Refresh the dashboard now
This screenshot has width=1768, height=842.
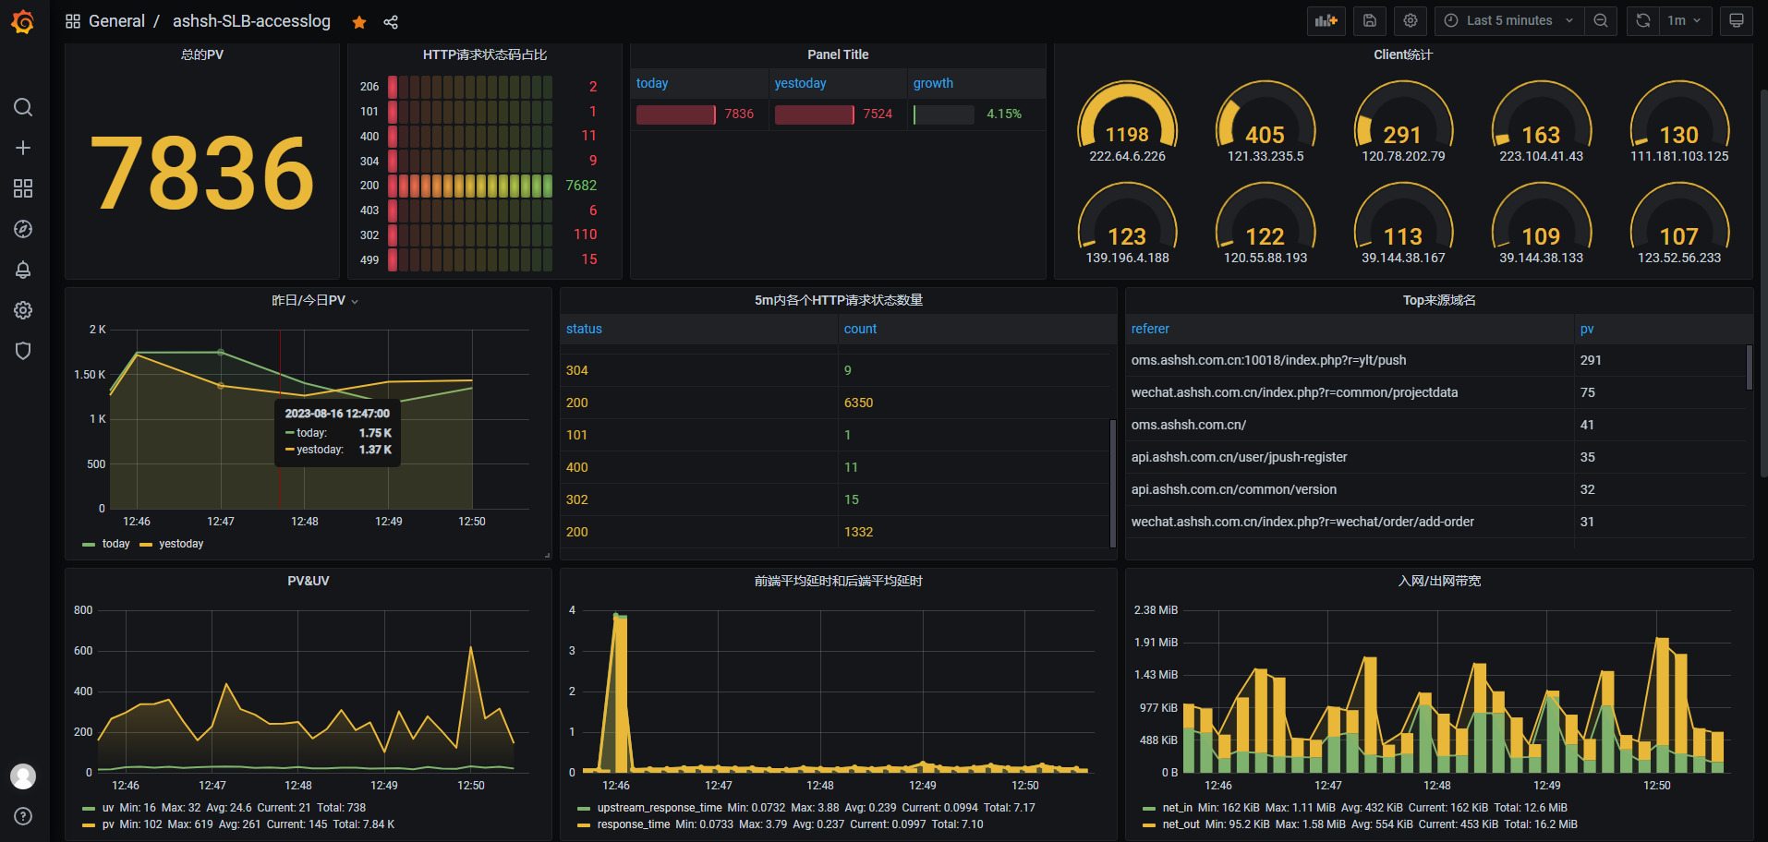pos(1642,20)
